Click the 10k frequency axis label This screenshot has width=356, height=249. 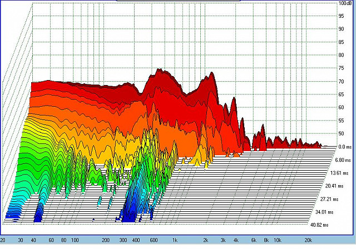278,240
